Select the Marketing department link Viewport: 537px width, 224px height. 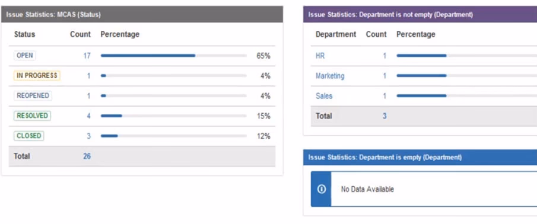click(x=330, y=76)
